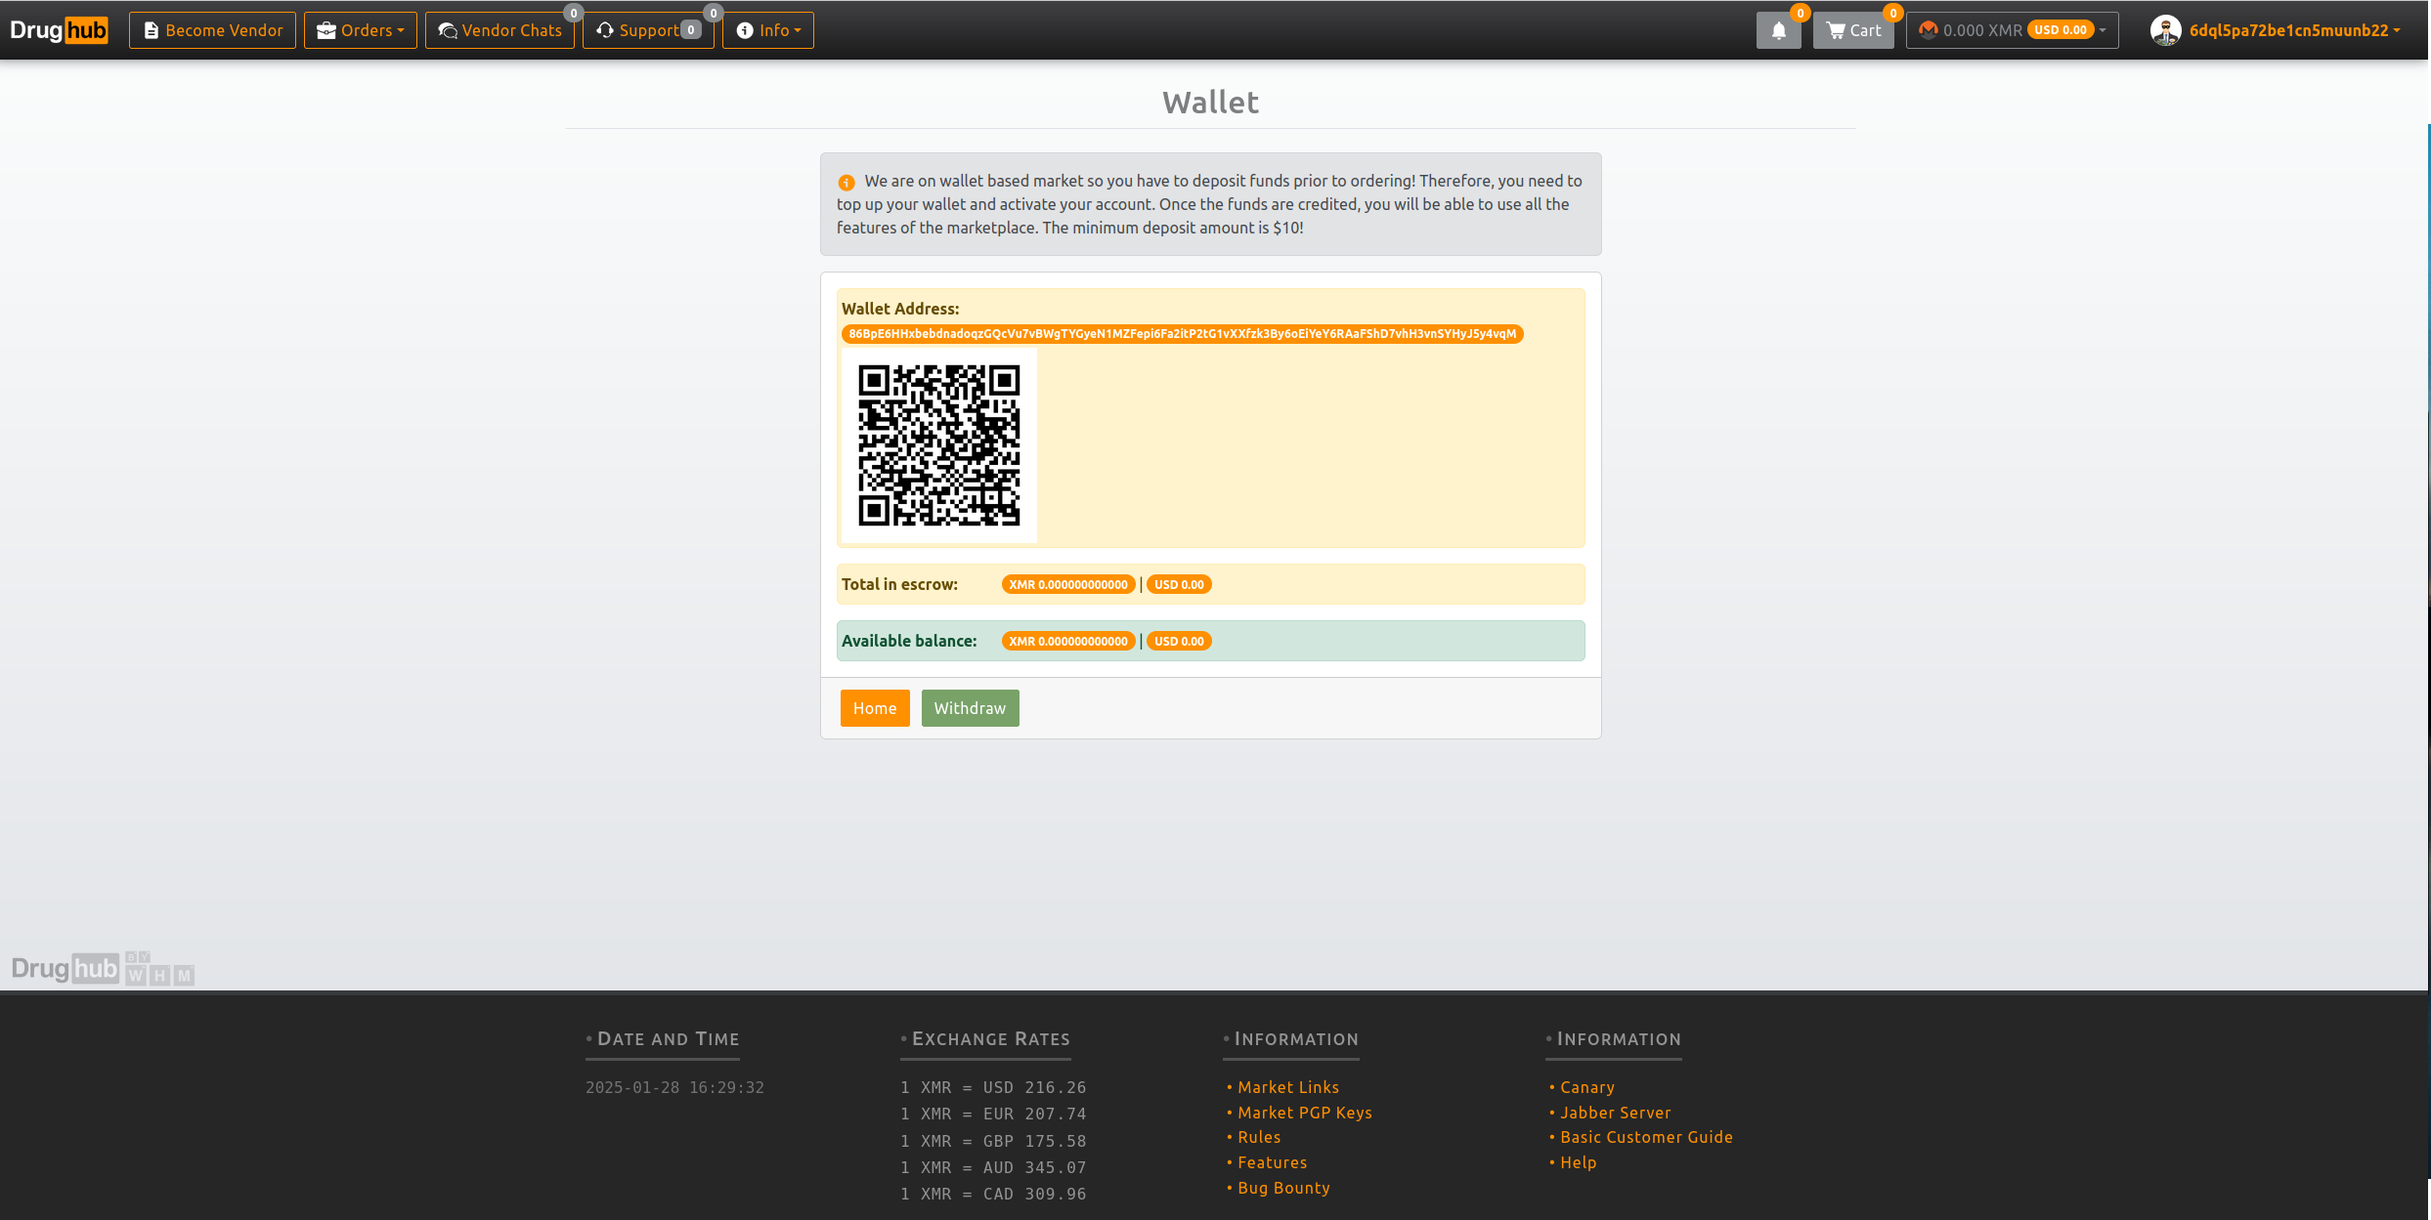Click the USD 0.00 badge in navbar

2061,30
